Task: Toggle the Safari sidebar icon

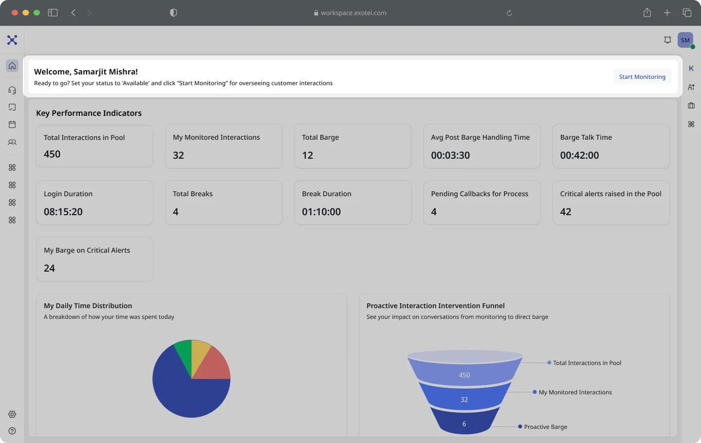Action: [53, 13]
